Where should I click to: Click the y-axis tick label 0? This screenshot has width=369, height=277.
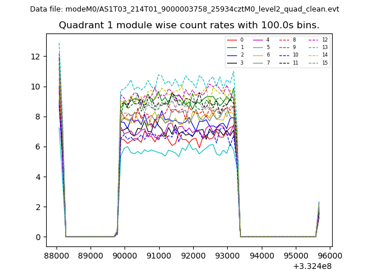[x=38, y=237]
